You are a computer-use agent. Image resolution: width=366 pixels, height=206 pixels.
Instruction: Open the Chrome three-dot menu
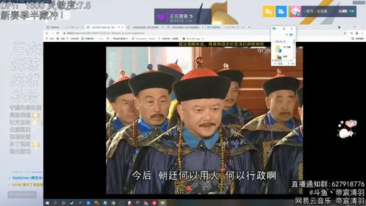click(362, 33)
